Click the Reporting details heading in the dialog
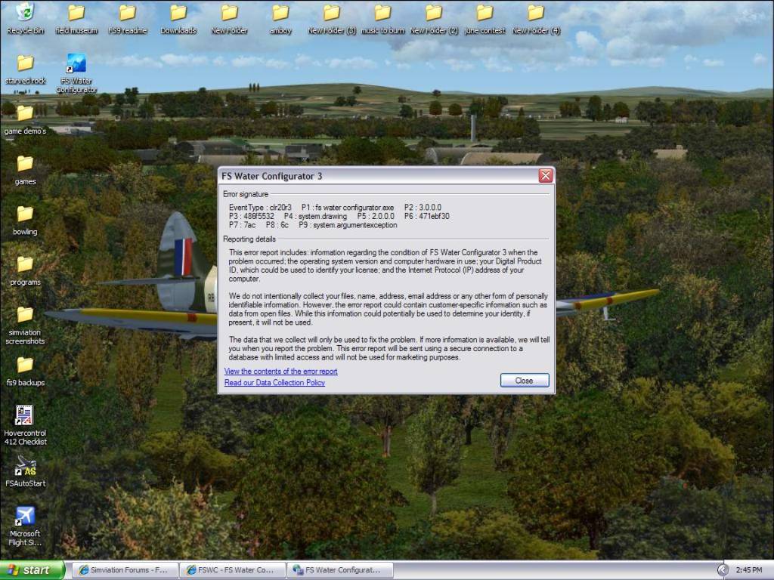This screenshot has height=580, width=774. (249, 239)
